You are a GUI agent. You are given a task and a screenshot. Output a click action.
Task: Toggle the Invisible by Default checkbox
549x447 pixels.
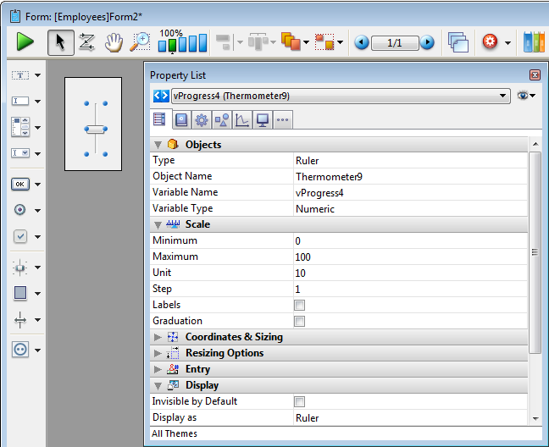click(299, 401)
